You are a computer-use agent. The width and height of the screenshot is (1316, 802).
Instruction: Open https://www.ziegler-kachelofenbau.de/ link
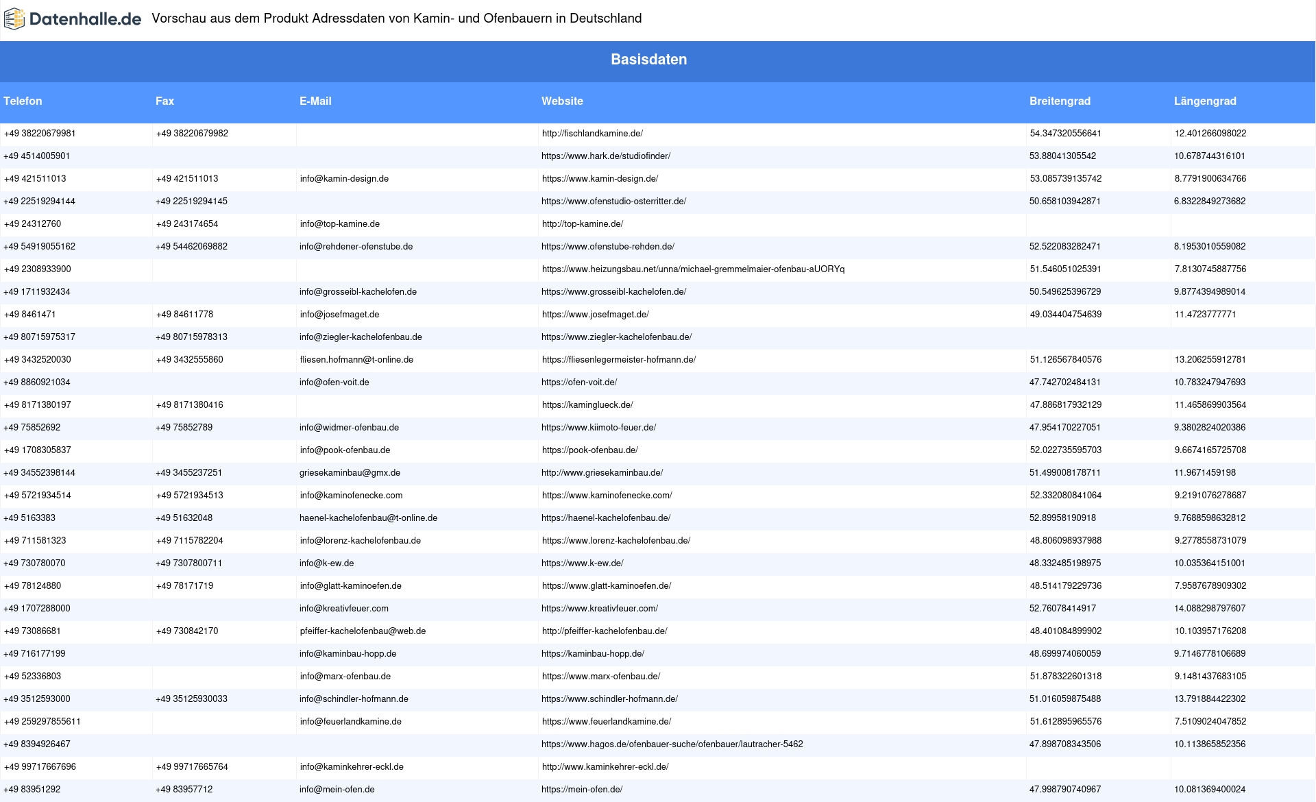616,337
